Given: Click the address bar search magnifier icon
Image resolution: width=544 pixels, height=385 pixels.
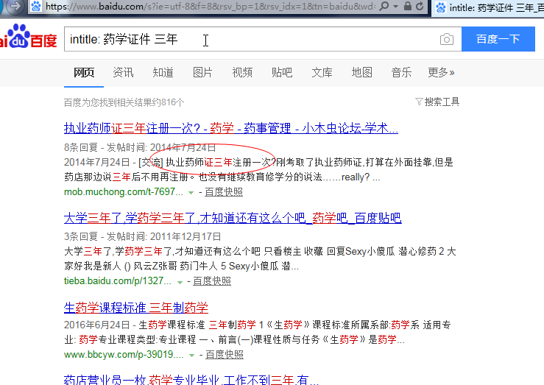Looking at the screenshot, I should (x=384, y=6).
